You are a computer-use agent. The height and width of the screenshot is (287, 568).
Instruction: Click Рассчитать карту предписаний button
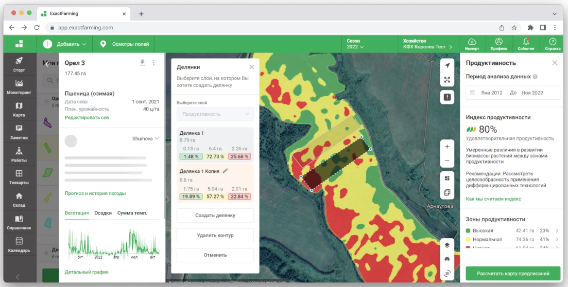[512, 273]
